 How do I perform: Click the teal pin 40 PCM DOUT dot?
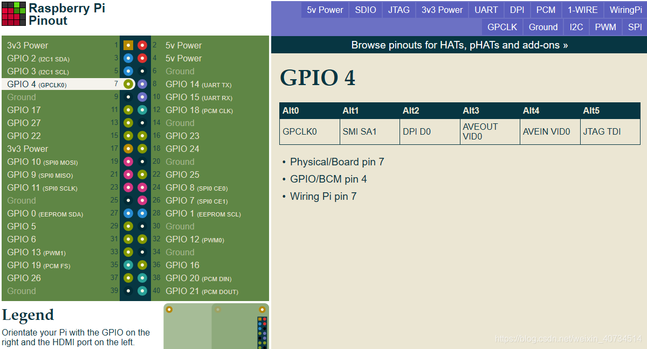pyautogui.click(x=142, y=291)
